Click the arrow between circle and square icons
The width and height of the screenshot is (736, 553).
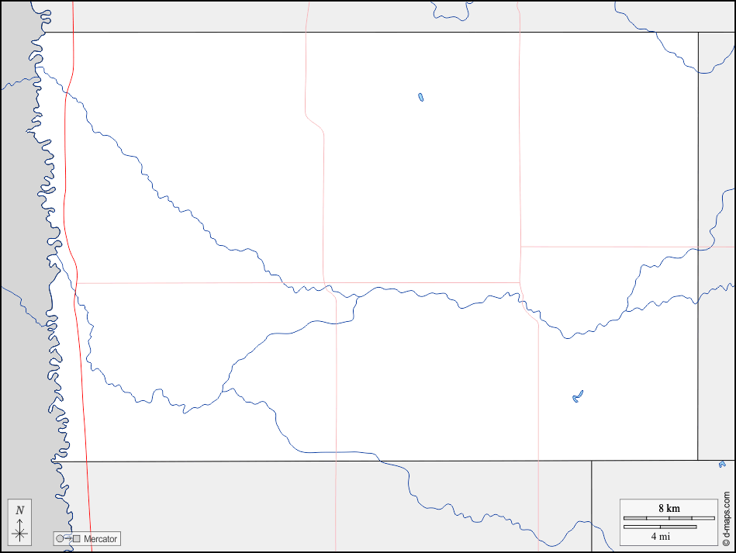[67, 538]
